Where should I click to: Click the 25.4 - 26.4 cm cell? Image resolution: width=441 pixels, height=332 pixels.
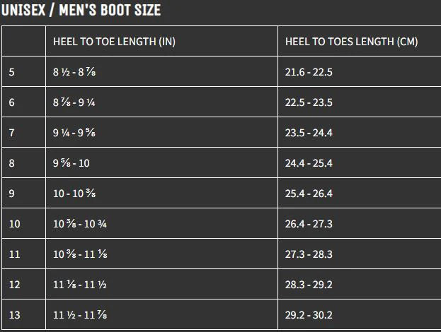click(309, 194)
